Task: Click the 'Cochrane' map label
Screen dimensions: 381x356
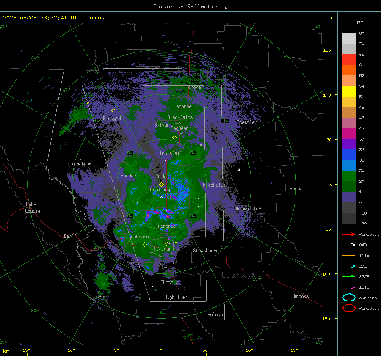Action: (x=138, y=237)
